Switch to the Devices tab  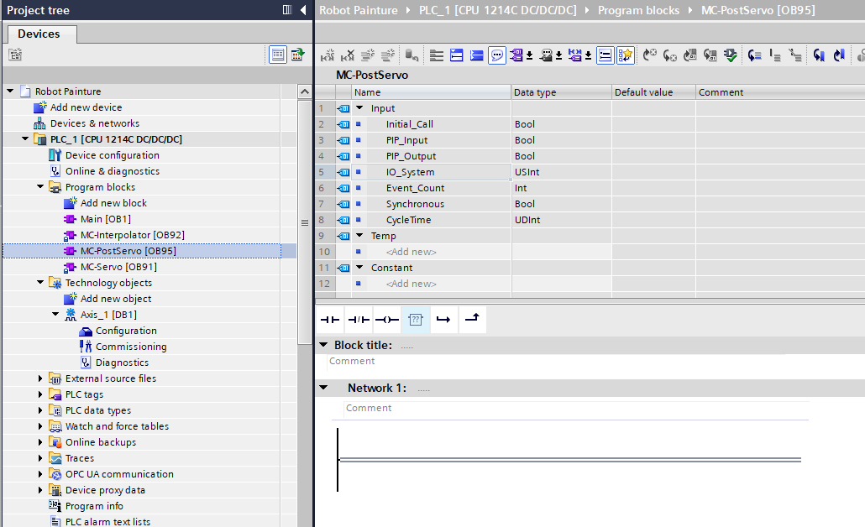coord(39,34)
